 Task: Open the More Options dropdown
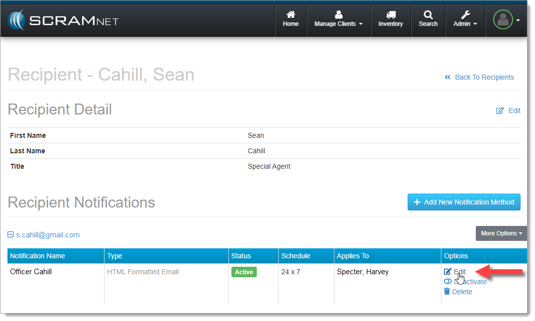pos(501,233)
